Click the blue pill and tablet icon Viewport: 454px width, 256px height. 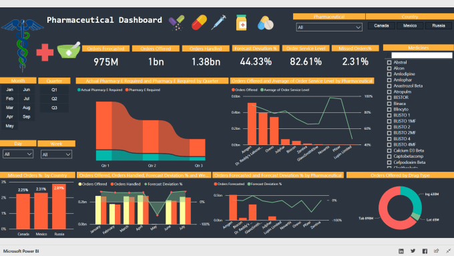coord(265,23)
